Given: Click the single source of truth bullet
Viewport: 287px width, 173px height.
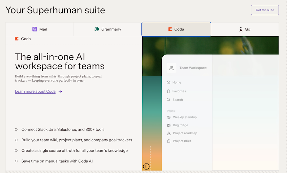Looking at the screenshot, I should 74,150.
